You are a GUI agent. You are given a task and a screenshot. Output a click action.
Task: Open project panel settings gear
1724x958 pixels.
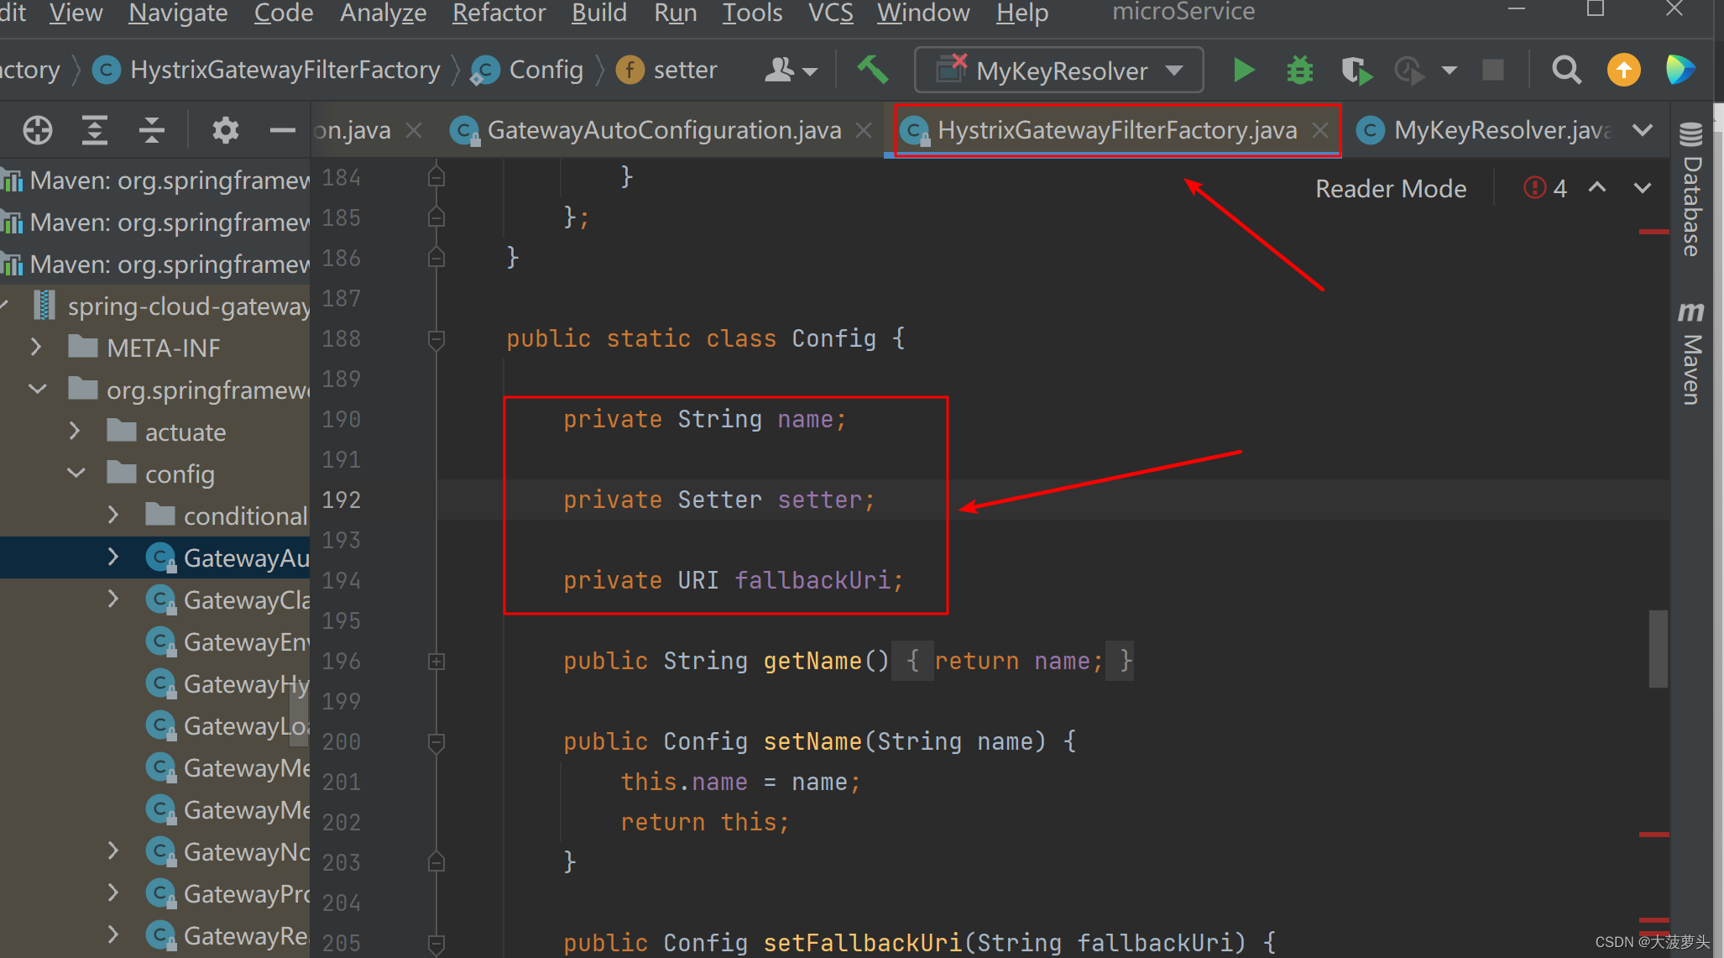click(x=225, y=130)
